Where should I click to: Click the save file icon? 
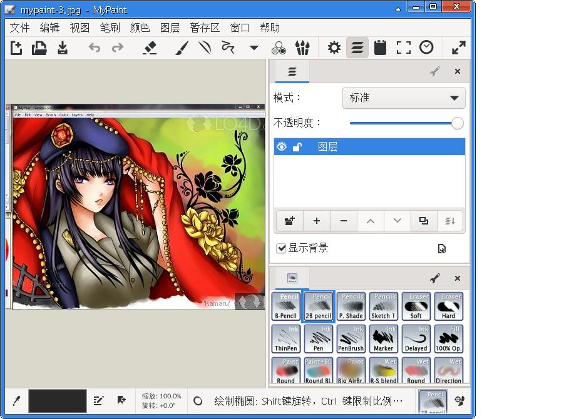pos(63,48)
